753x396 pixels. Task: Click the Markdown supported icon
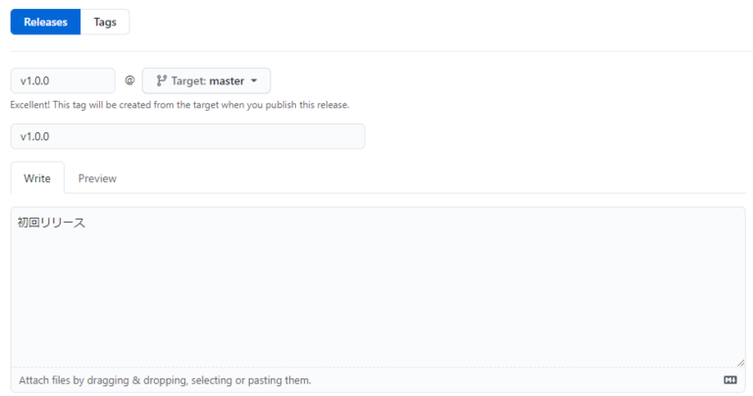click(729, 379)
